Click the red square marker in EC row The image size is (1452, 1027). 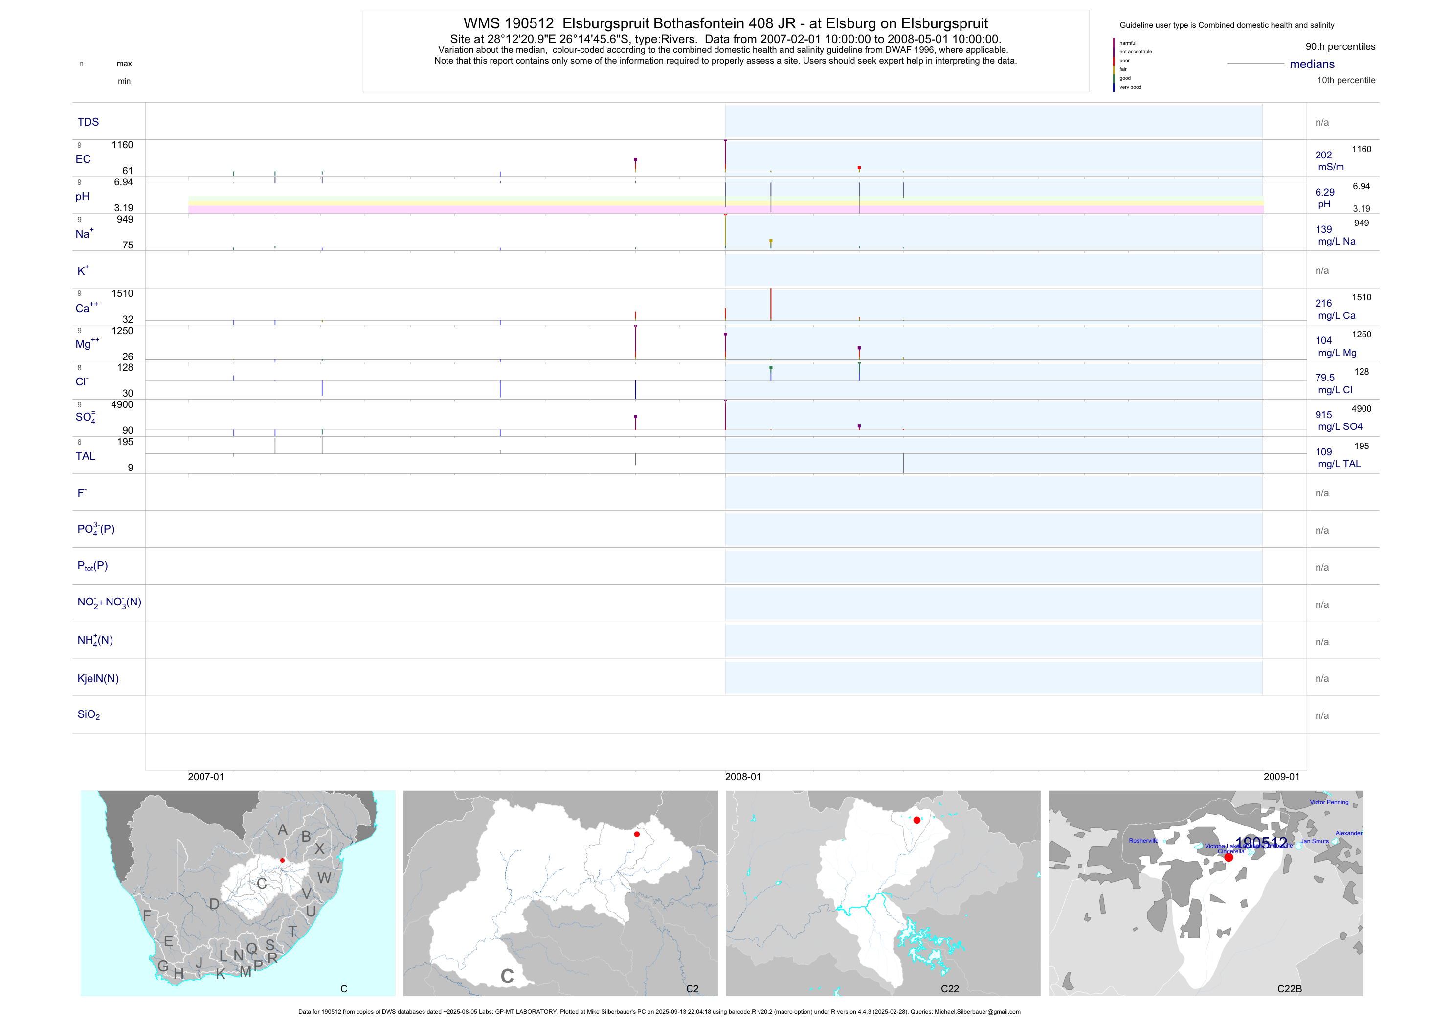(859, 168)
